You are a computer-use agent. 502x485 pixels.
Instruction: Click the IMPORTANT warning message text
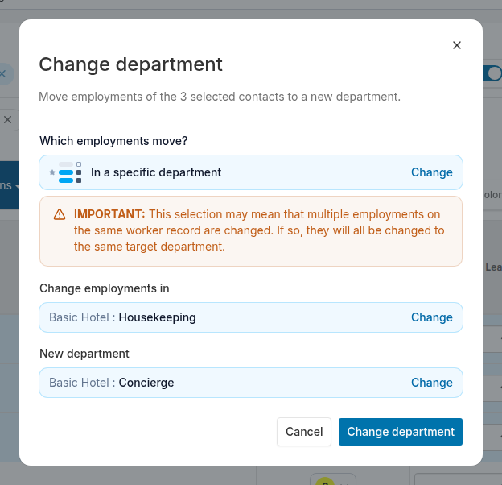pyautogui.click(x=259, y=230)
